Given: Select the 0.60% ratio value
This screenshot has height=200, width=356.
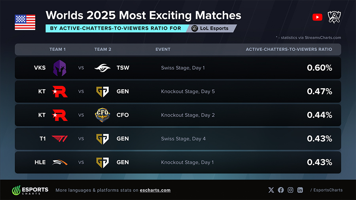Looking at the screenshot, I should (319, 68).
